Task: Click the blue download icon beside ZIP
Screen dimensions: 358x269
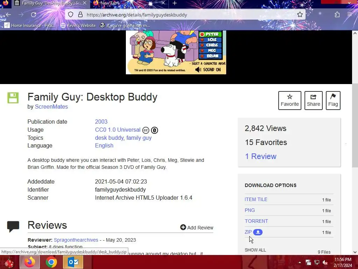Action: pos(258,232)
